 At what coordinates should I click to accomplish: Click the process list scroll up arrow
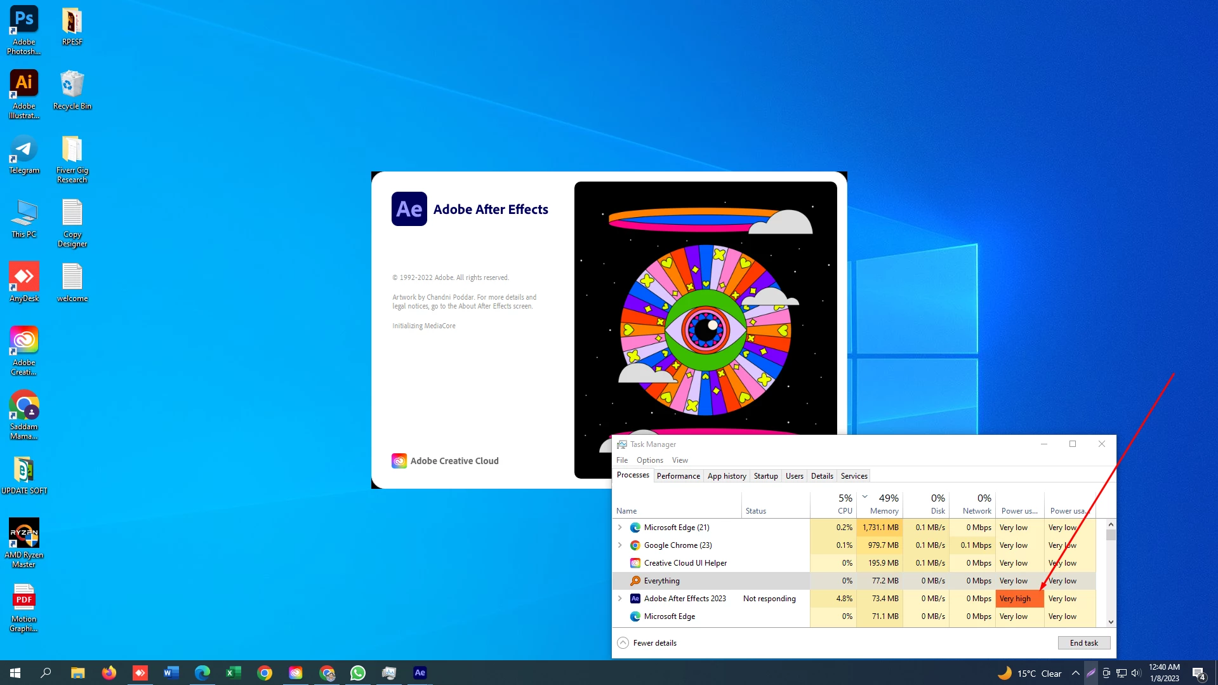(x=1111, y=524)
